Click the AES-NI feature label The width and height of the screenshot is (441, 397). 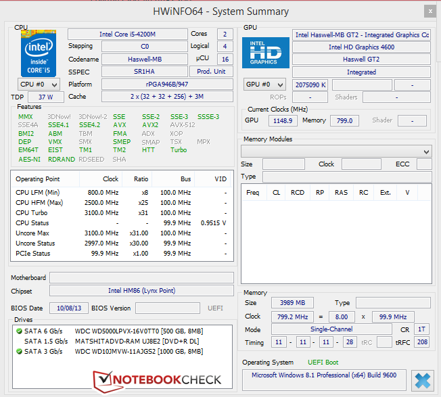tap(29, 160)
